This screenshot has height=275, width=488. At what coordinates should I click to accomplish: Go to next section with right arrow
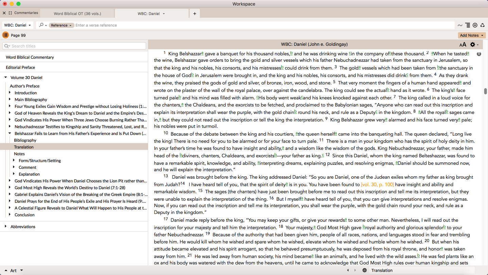pos(355,270)
